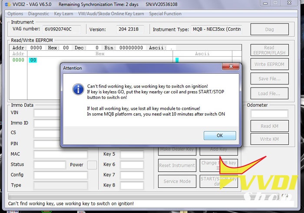Viewport: 304px width, 213px height.
Task: Click OK in the Attention dialog
Action: 220,135
